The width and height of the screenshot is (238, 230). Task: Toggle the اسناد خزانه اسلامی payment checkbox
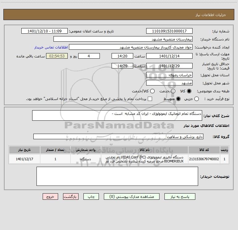click(150, 99)
